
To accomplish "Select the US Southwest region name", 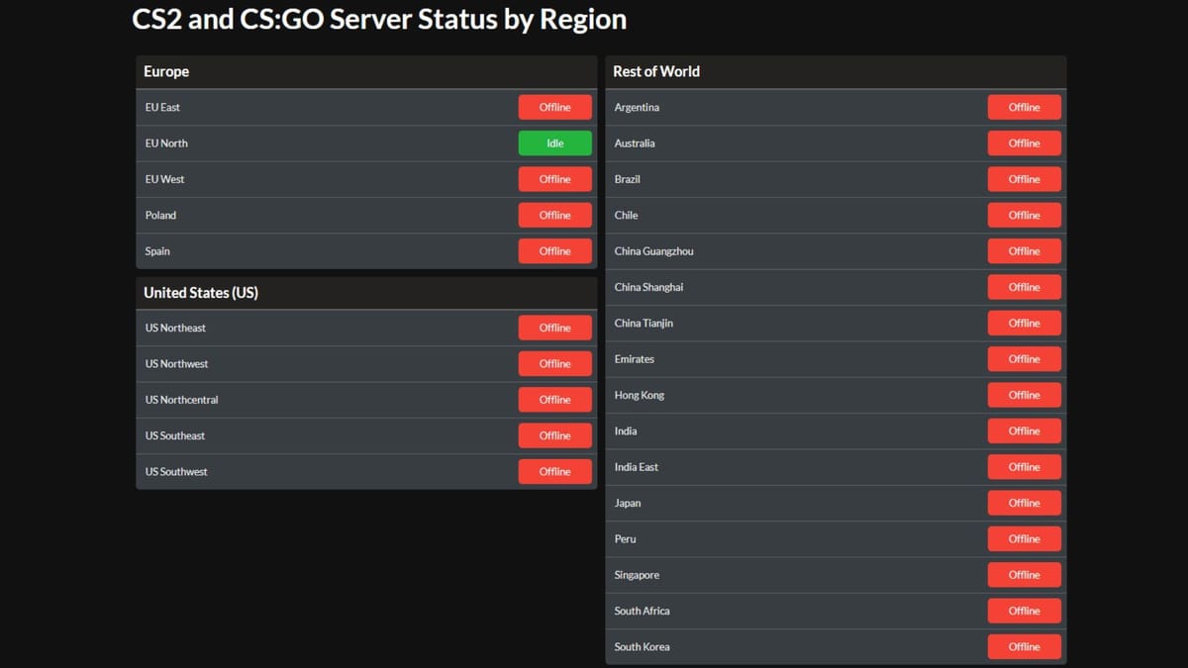I will click(x=176, y=472).
